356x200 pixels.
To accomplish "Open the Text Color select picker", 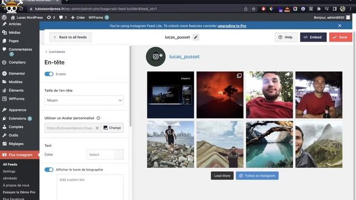I will pos(105,154).
